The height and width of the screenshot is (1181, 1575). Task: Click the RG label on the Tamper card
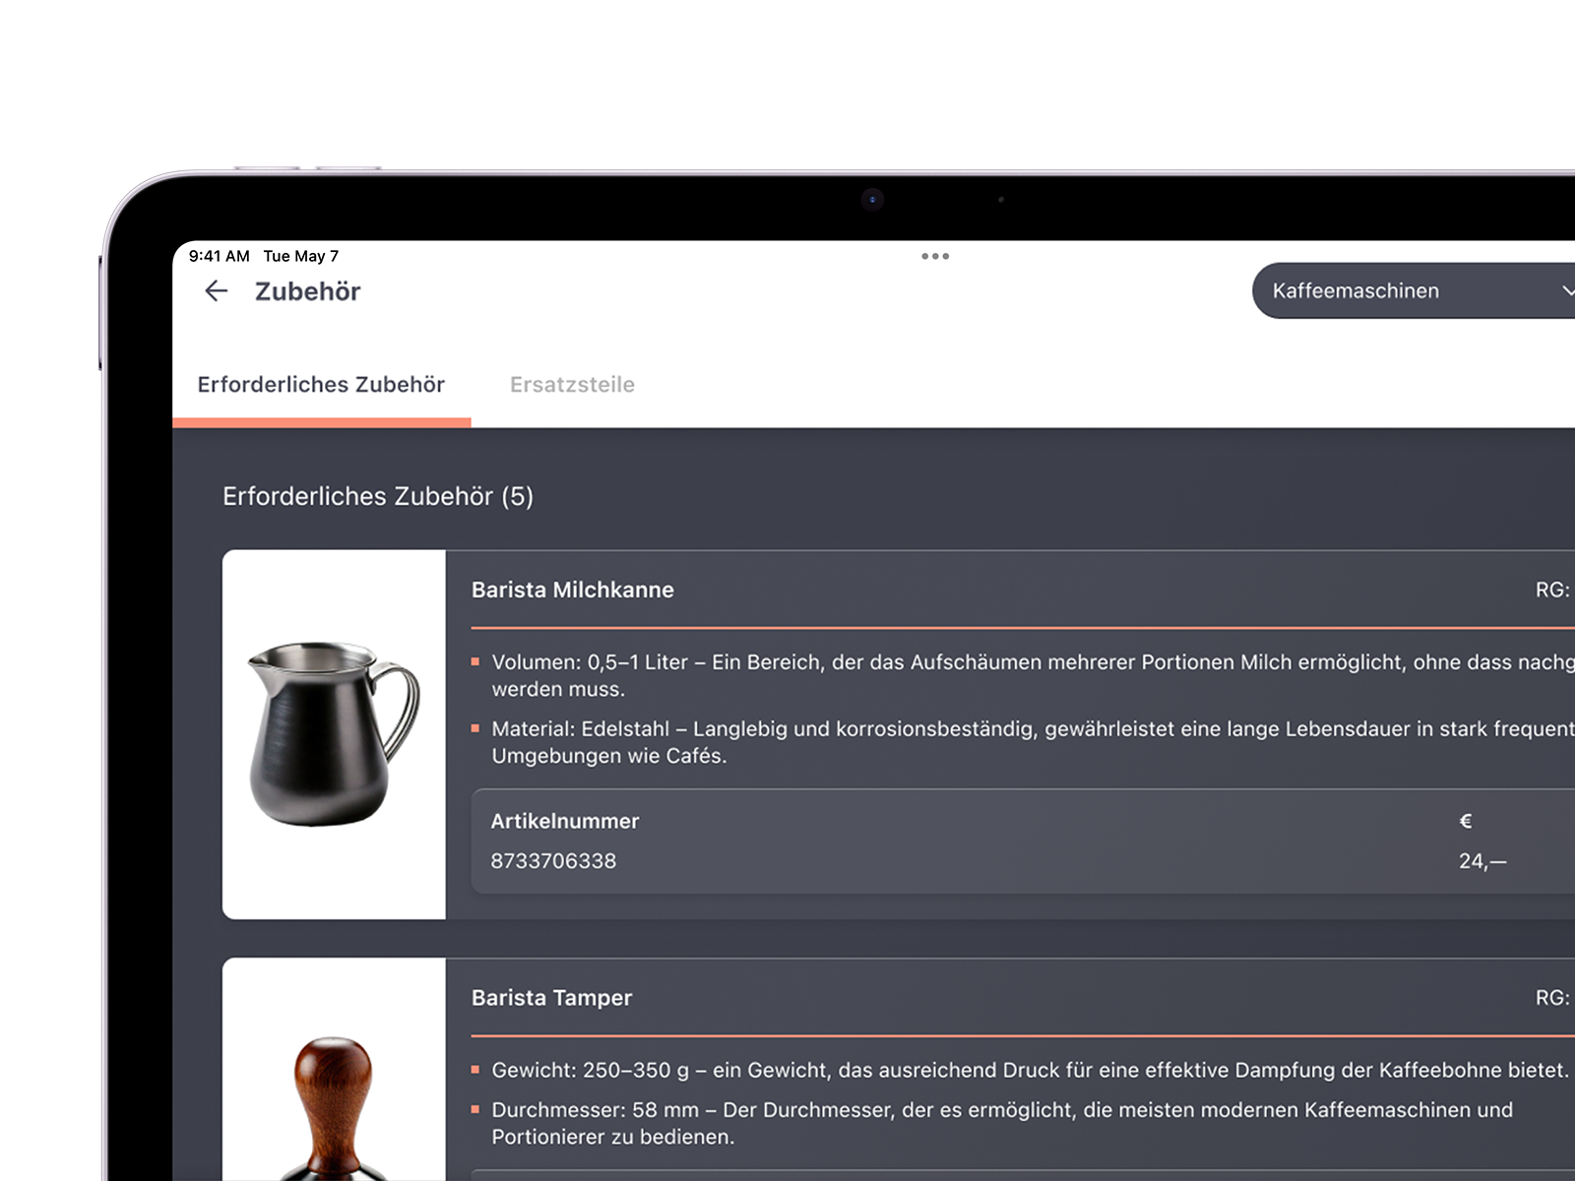click(x=1552, y=997)
